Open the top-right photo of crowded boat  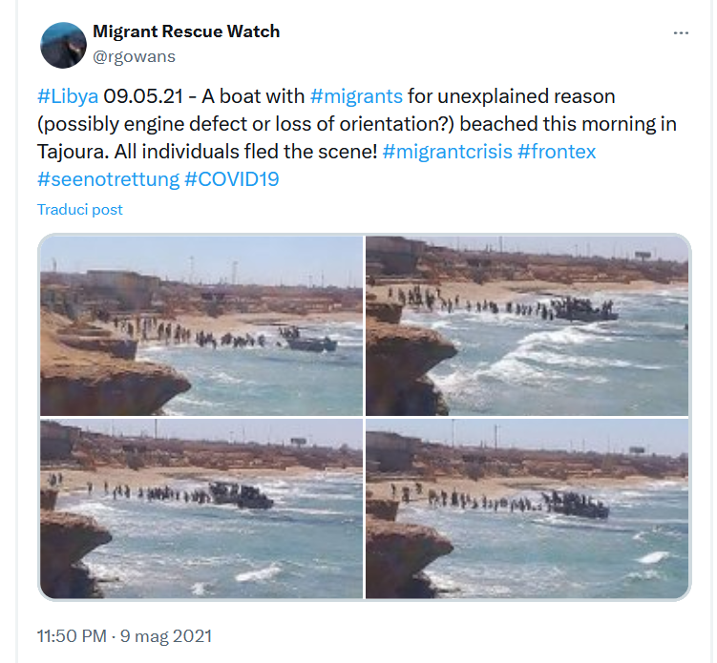(x=527, y=326)
